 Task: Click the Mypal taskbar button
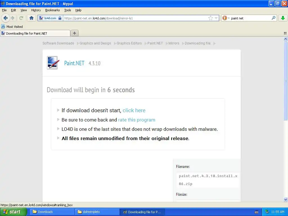point(142,212)
